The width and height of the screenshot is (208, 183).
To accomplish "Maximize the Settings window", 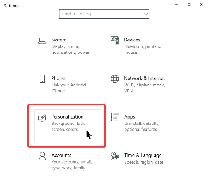I will 189,5.
